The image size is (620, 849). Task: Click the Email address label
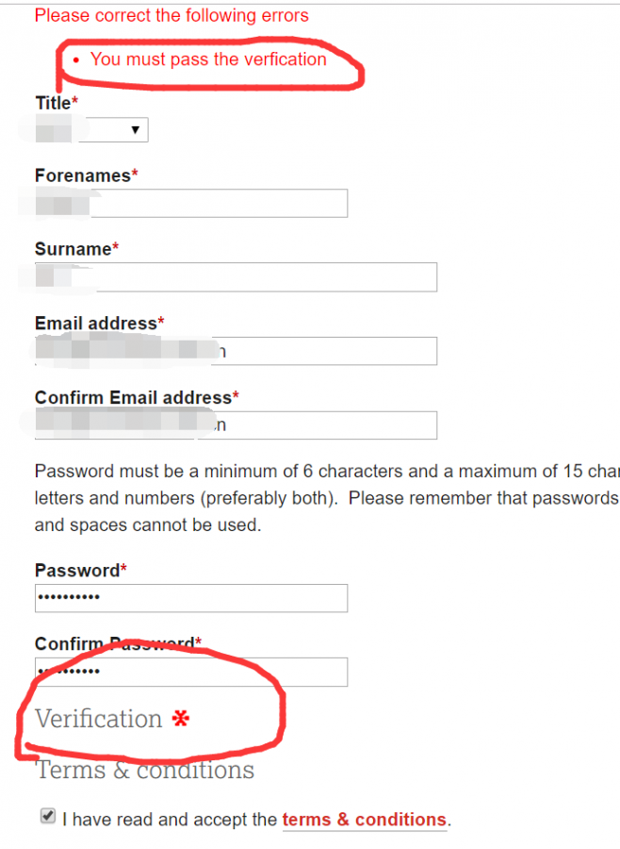pos(95,324)
